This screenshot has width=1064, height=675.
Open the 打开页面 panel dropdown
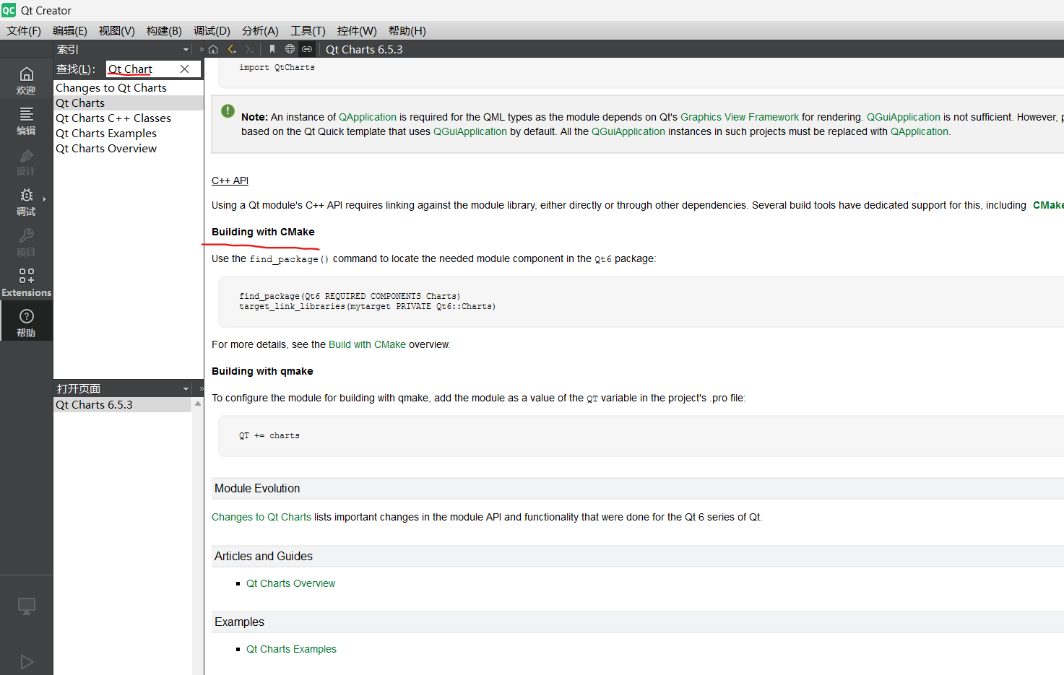tap(186, 389)
